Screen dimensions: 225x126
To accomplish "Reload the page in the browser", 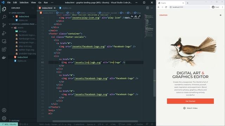I will (x=166, y=7).
